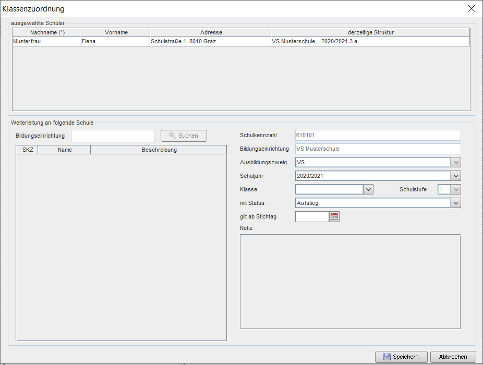Click into the gilt ab Stichtag date field
Screen dimensions: 483x365
pos(312,216)
